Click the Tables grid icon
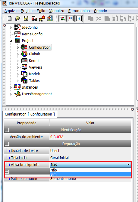138x202 pixels. pyautogui.click(x=24, y=81)
